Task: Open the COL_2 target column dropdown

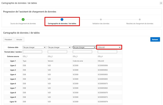Action: [59, 47]
